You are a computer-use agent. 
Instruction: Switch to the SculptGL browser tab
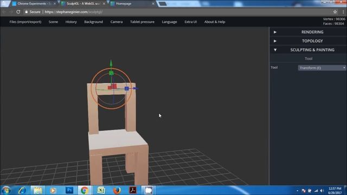click(82, 4)
